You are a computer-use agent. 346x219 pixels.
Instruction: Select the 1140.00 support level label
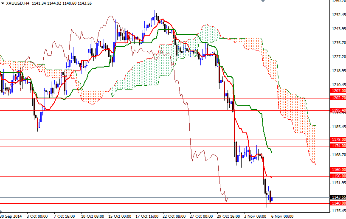point(338,203)
